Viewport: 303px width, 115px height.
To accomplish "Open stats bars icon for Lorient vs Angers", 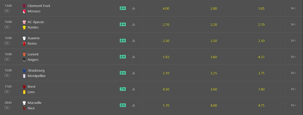I will [133, 57].
